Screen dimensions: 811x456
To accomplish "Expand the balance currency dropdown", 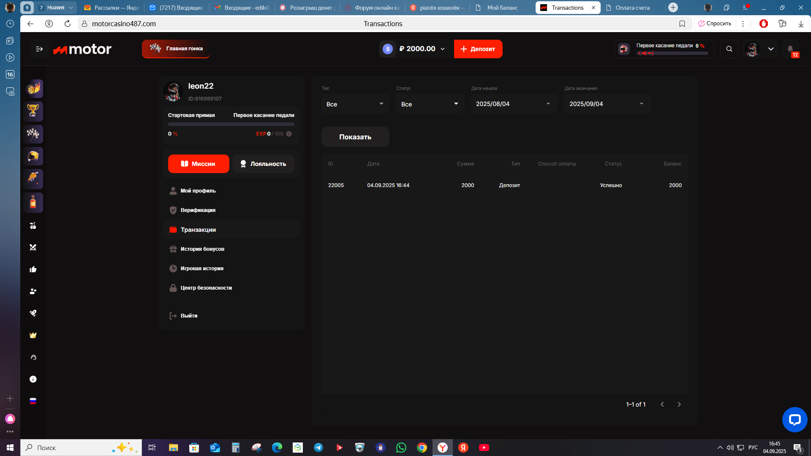I will [443, 49].
